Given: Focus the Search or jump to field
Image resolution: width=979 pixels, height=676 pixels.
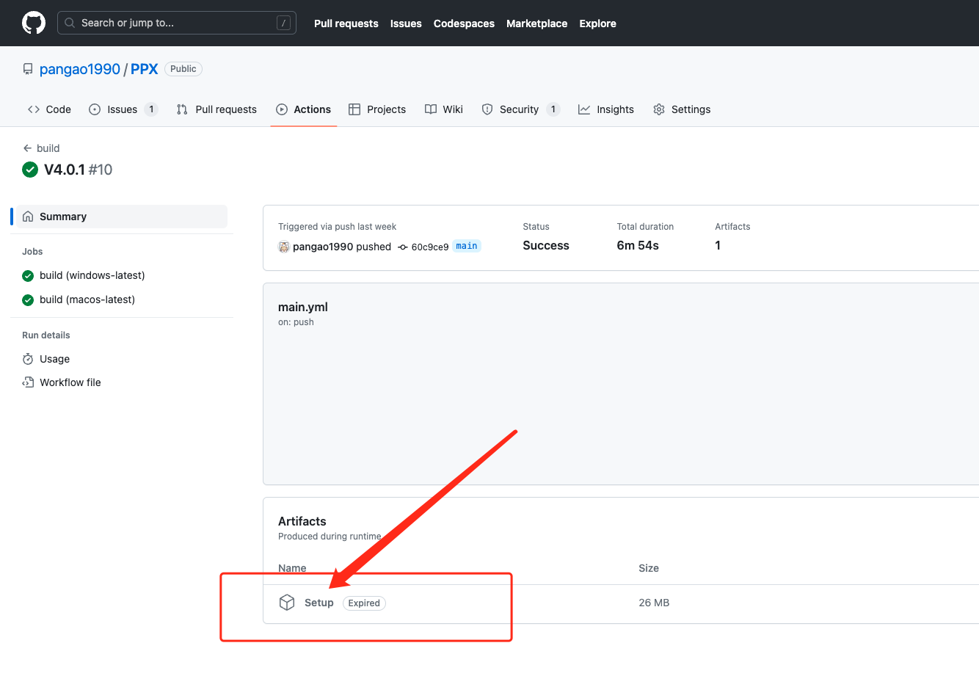Looking at the screenshot, I should point(177,23).
